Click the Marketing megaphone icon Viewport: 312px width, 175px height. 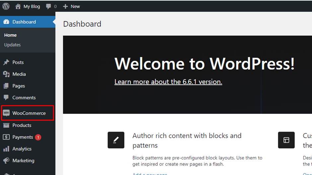click(6, 160)
